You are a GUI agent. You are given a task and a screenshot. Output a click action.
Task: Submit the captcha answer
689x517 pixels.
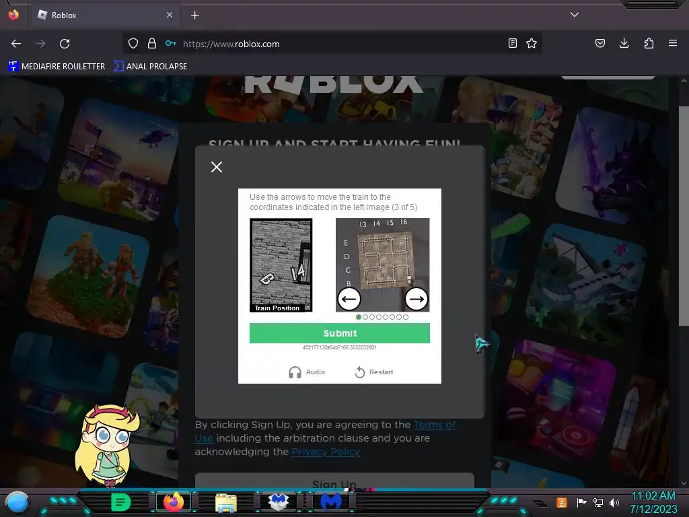pyautogui.click(x=340, y=333)
